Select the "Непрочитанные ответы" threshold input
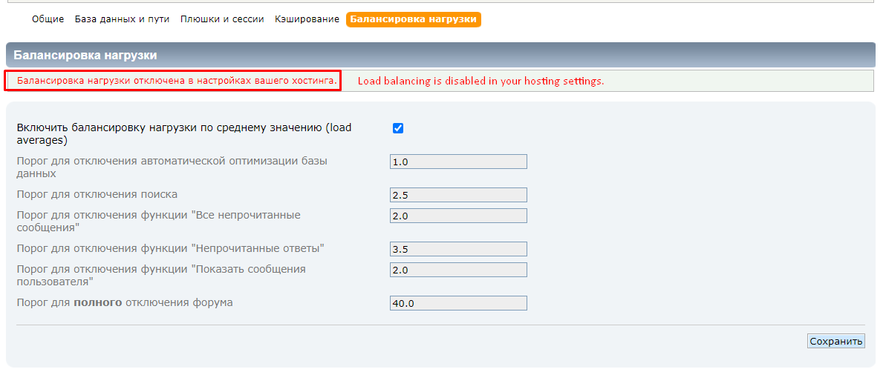Image resolution: width=886 pixels, height=372 pixels. click(457, 249)
